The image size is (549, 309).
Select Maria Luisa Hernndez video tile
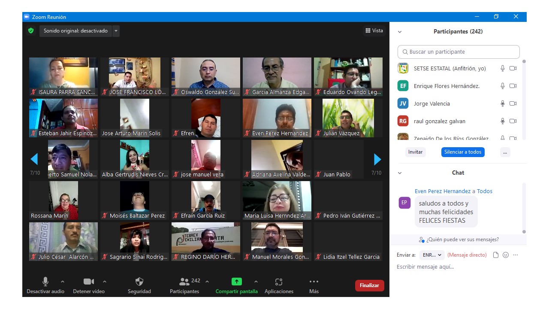[x=277, y=200]
